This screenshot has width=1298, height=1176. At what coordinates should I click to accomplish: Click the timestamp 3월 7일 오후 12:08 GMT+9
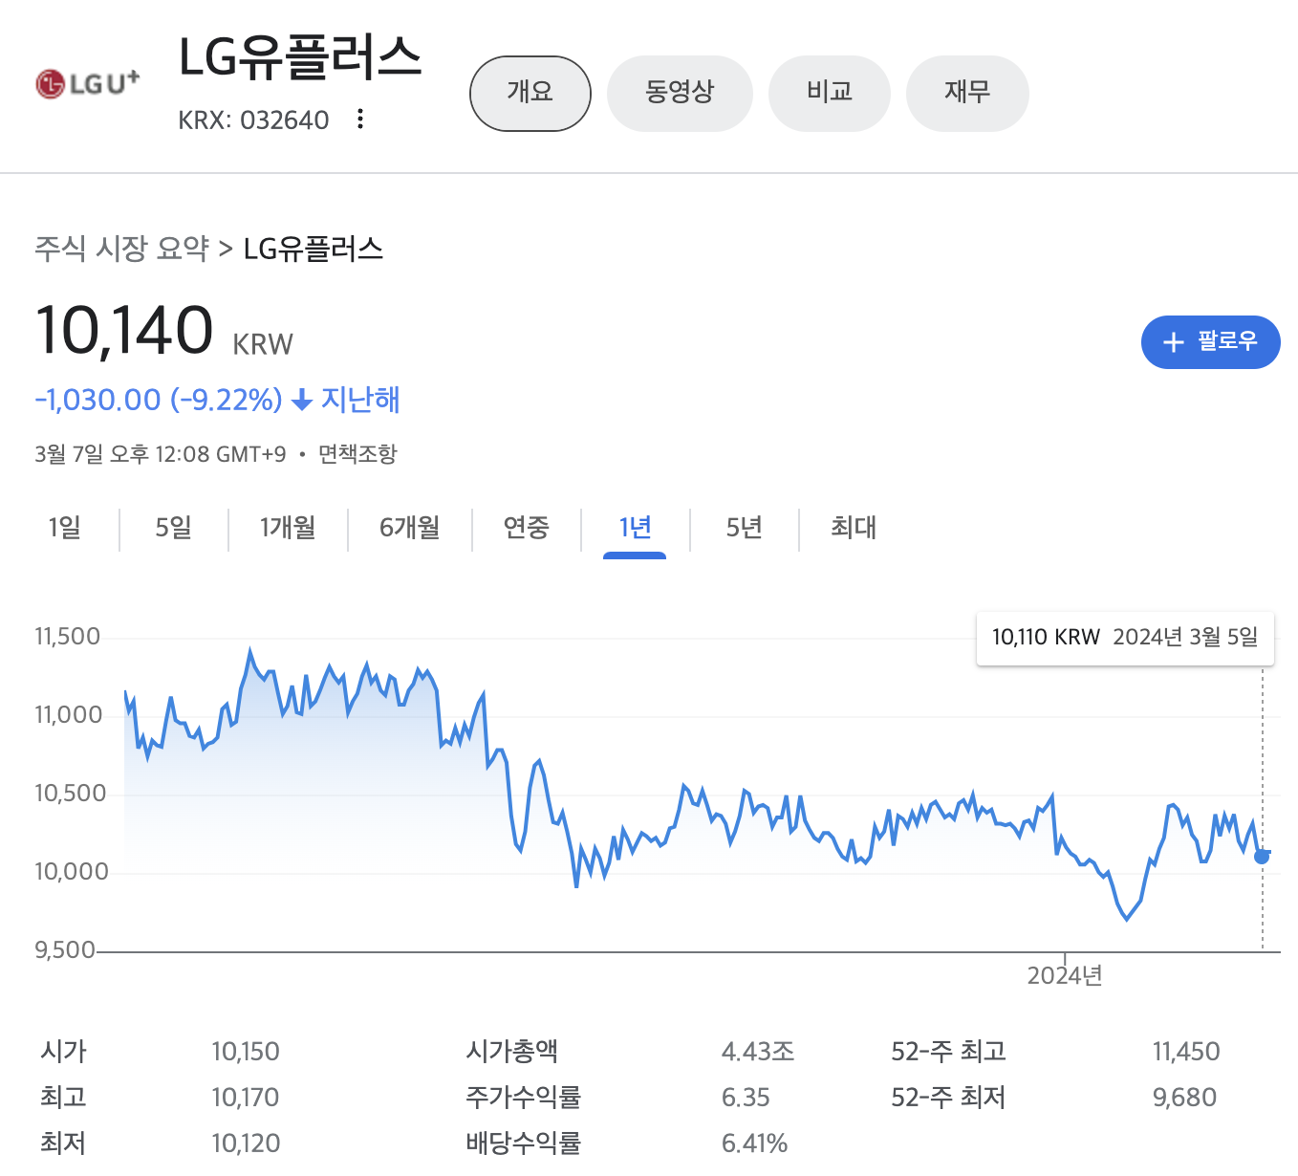pyautogui.click(x=161, y=454)
